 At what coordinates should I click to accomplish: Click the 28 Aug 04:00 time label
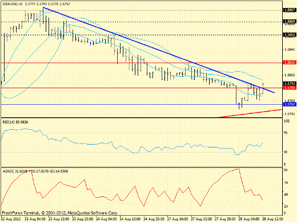click(x=249, y=219)
